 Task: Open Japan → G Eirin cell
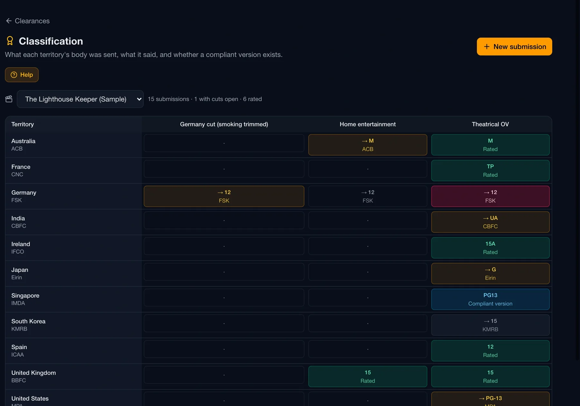(490, 274)
